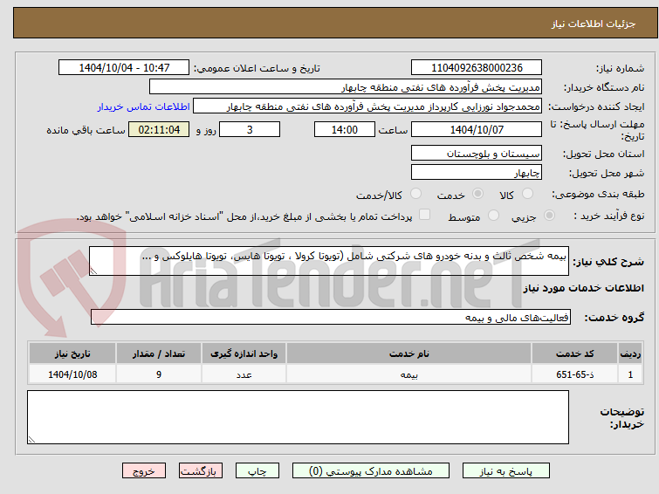
Task: Click the بازگشت back button
Action: pos(201,471)
